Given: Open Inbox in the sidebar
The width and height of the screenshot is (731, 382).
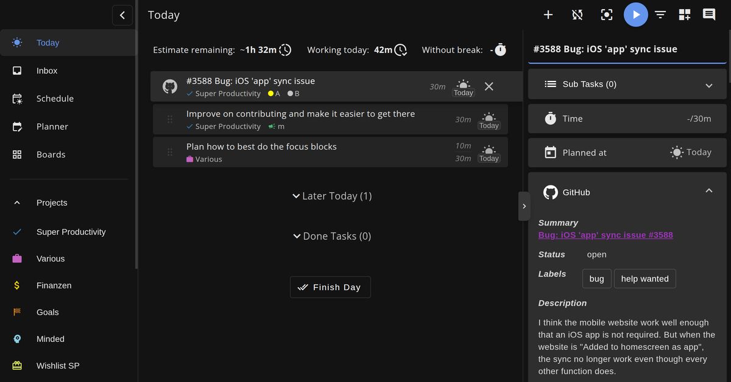Looking at the screenshot, I should click(x=47, y=71).
